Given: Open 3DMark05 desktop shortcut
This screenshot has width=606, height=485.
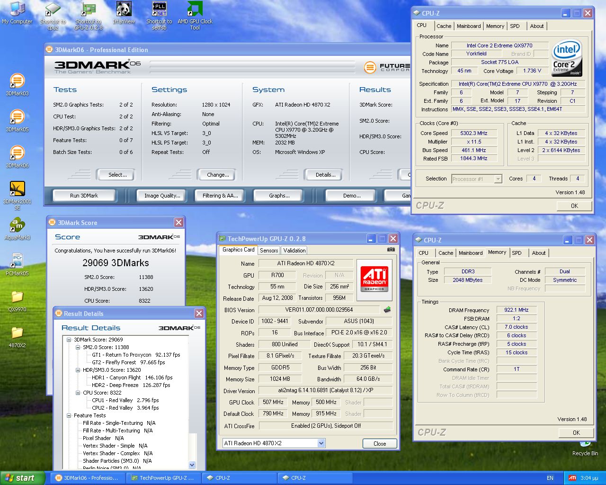Looking at the screenshot, I should [x=17, y=121].
